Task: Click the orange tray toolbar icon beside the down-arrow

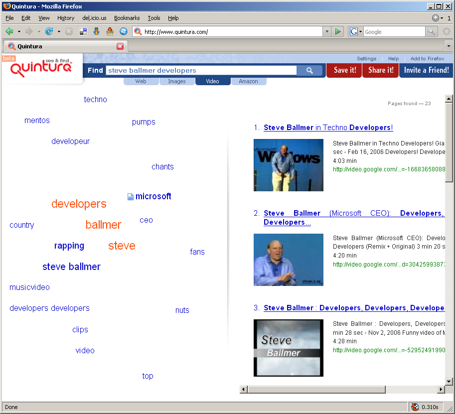Action: pyautogui.click(x=110, y=31)
